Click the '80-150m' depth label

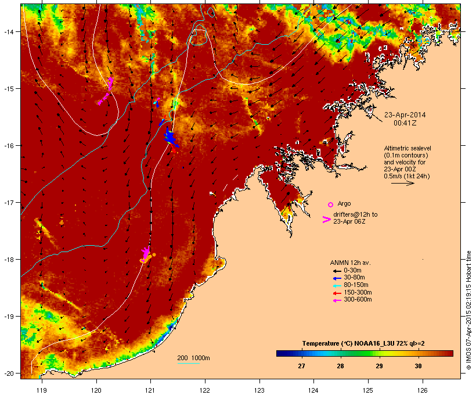(x=356, y=285)
